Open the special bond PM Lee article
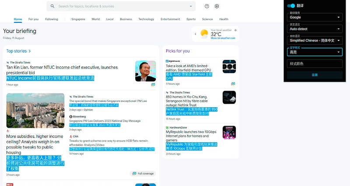The image size is (350, 186). click(108, 101)
